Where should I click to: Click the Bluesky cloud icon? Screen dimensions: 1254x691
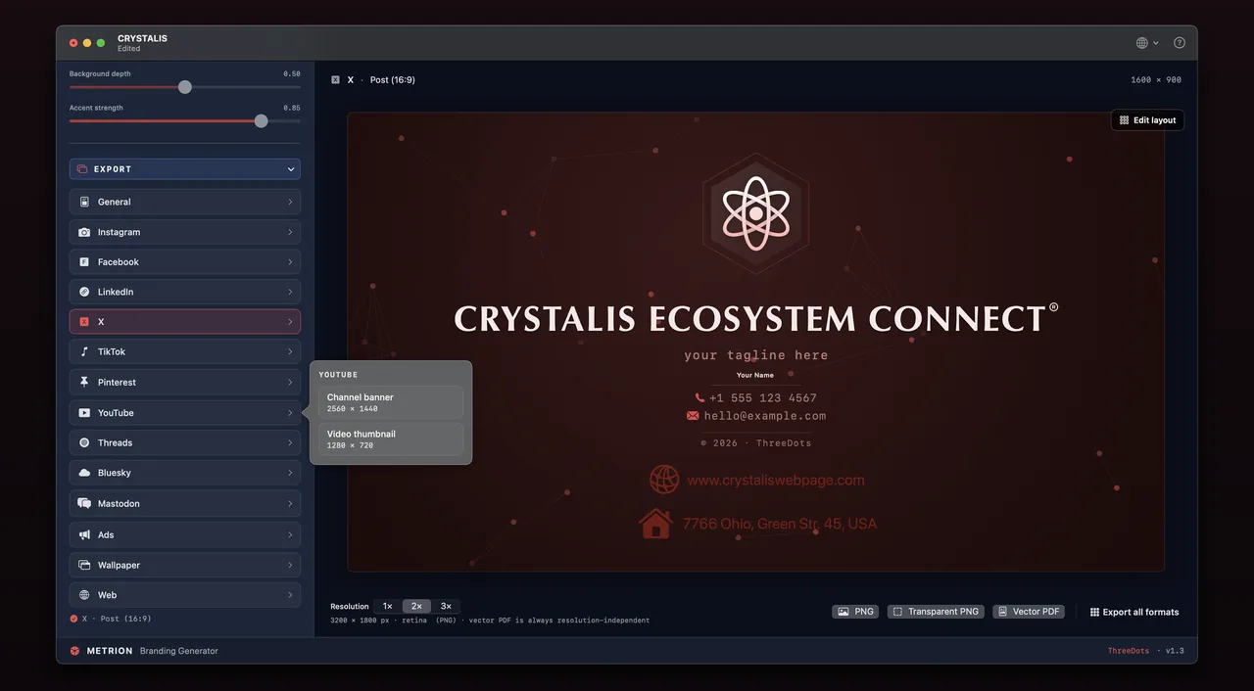coord(84,473)
